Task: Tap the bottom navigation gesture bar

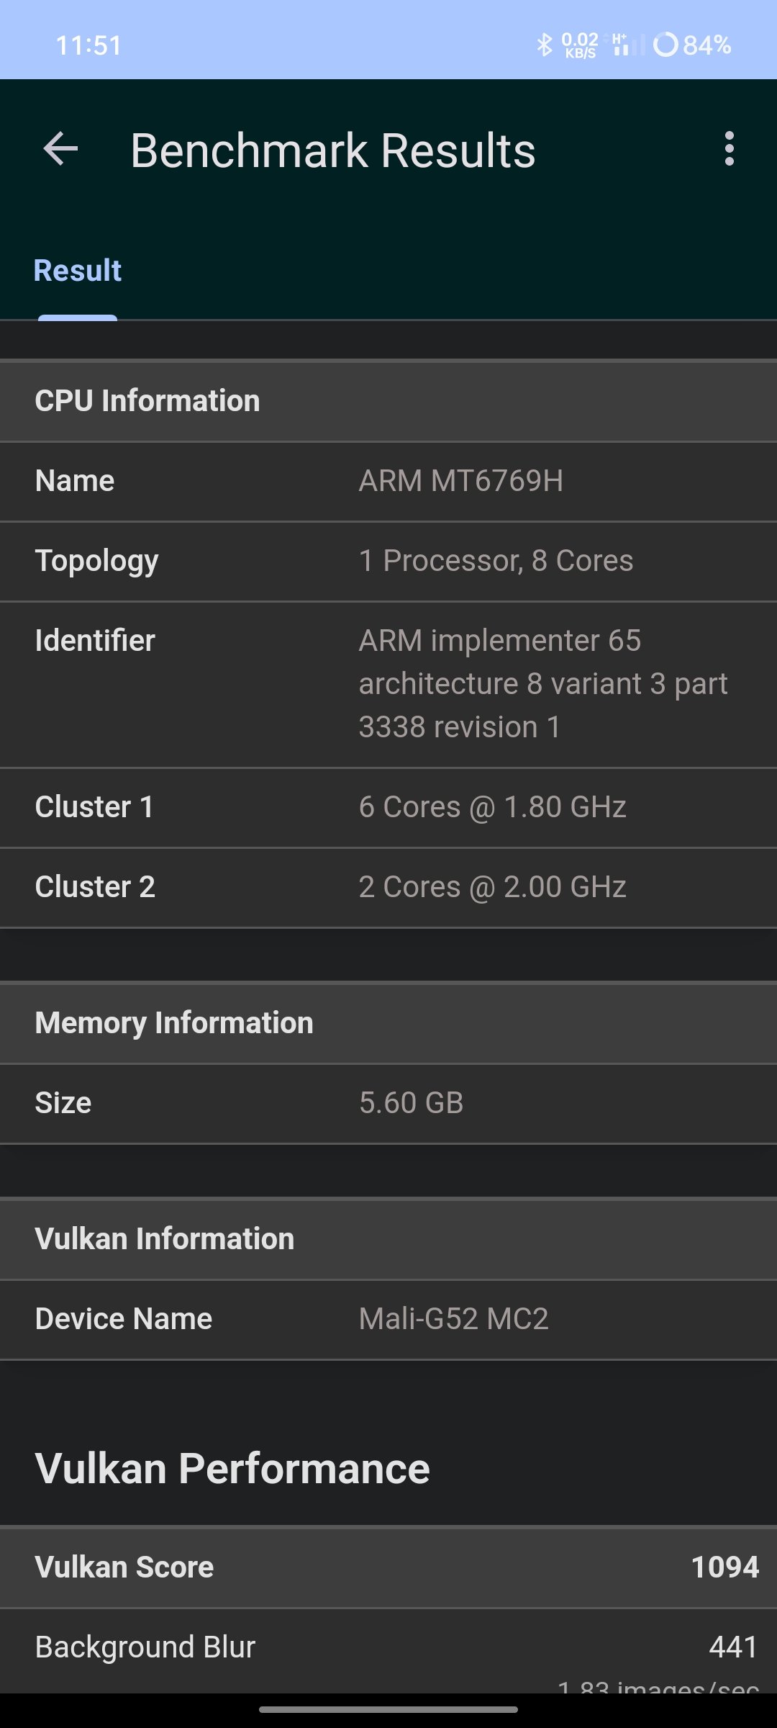Action: (388, 1709)
